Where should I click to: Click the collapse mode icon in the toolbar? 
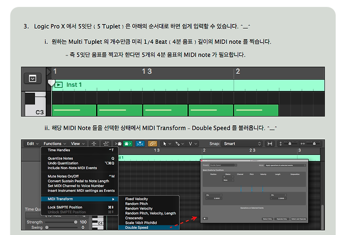click(94, 143)
